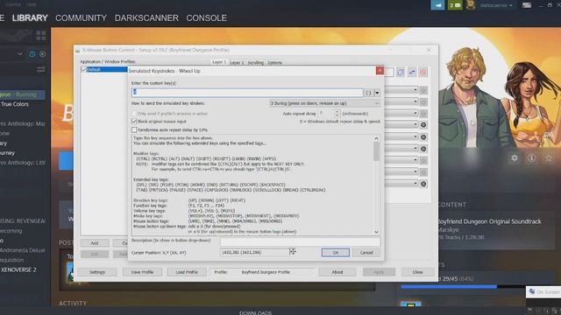Screen dimensions: 561x315
Task: Click the settings gear beside the fifth button dropdown
Action: [423, 137]
